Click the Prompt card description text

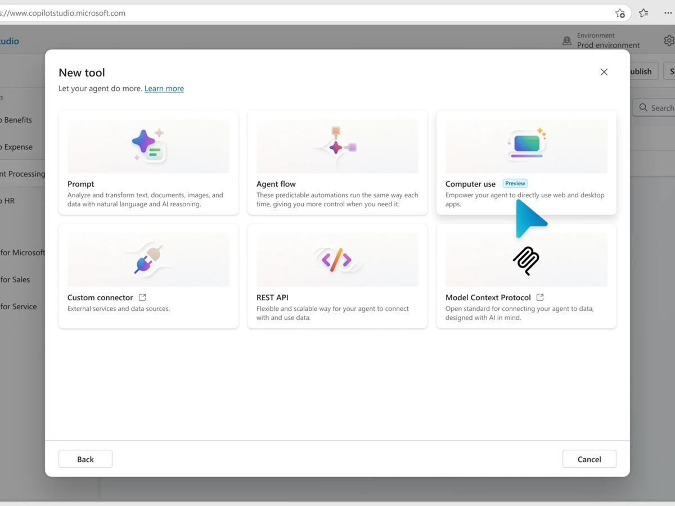tap(145, 200)
